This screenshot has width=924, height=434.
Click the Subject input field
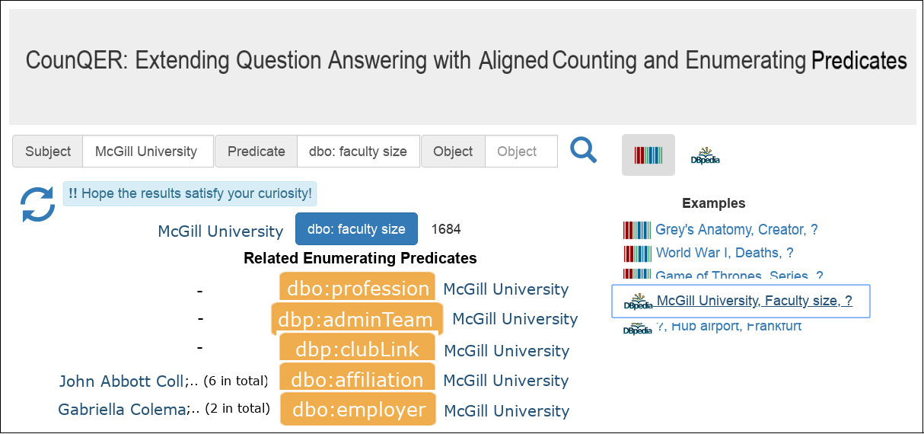click(145, 152)
